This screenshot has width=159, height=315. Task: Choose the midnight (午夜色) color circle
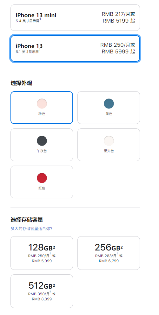[x=42, y=141]
